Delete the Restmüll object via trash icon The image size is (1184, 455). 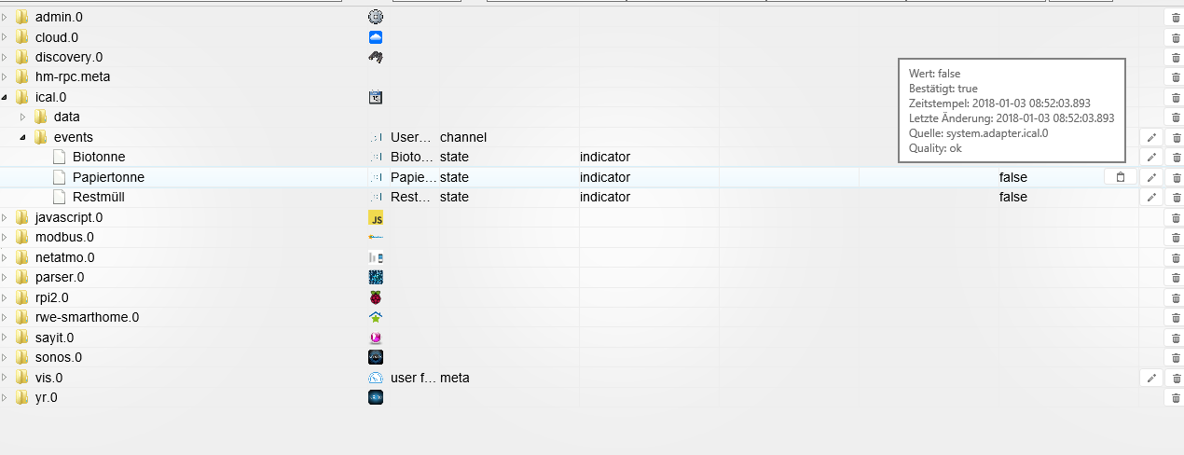pyautogui.click(x=1176, y=197)
